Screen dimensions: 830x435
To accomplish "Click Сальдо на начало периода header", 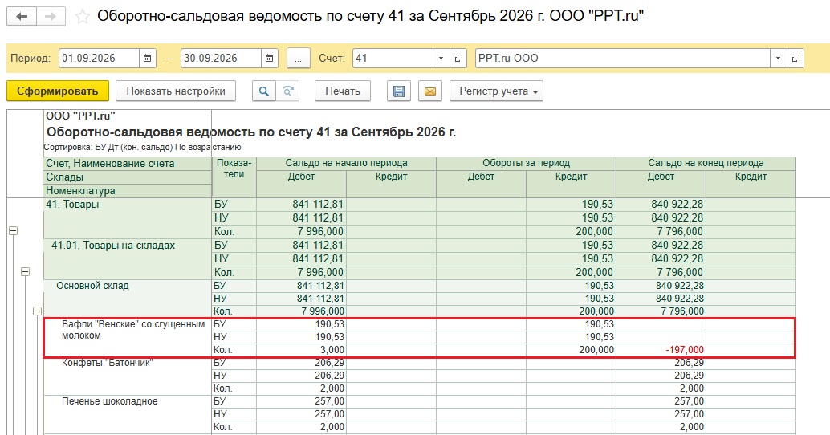I will (346, 163).
